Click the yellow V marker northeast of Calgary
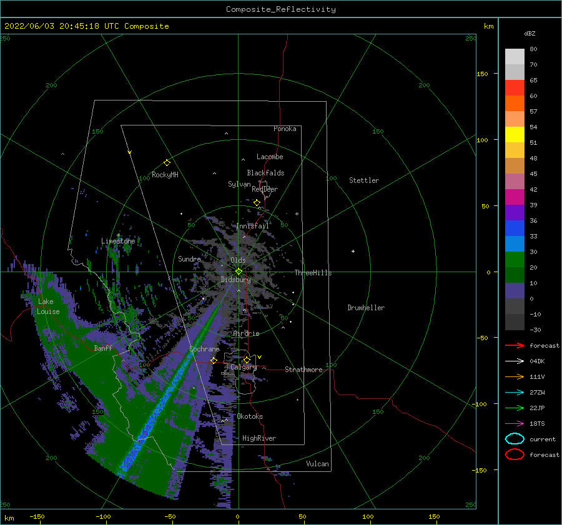 pyautogui.click(x=259, y=357)
